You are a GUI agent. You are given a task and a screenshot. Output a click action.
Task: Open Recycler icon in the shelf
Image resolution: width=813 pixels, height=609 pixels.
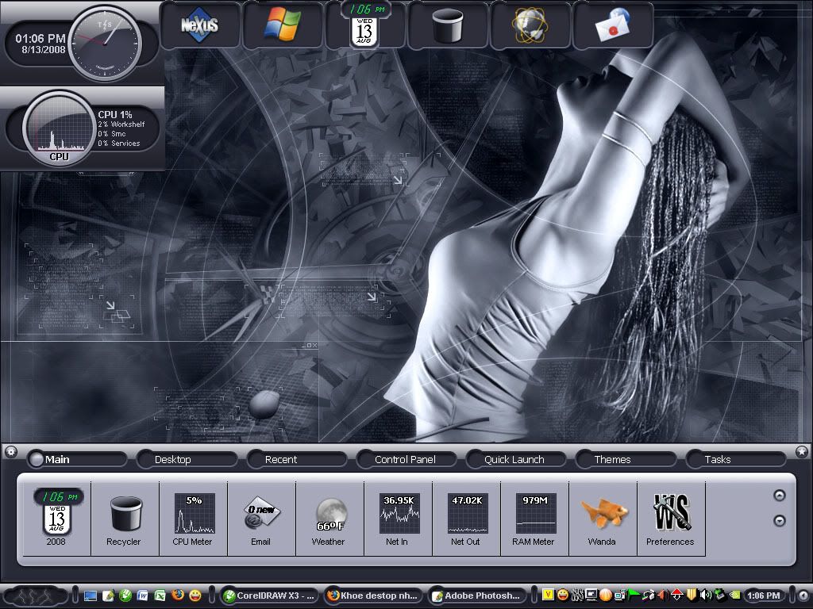124,514
